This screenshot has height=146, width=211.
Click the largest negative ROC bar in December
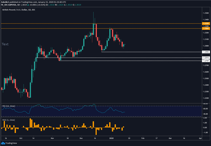(x=96, y=131)
